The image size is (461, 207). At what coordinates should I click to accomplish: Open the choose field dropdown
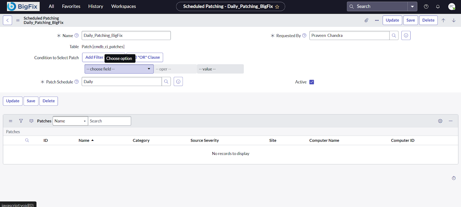119,69
